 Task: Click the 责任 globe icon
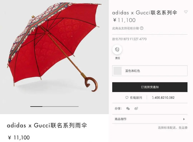[117, 49]
